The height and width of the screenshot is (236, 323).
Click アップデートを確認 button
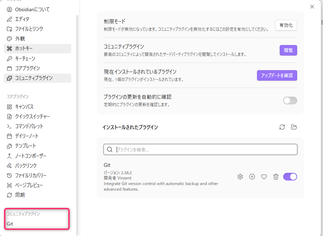click(x=277, y=75)
